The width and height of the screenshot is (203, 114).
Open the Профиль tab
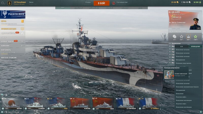click(125, 8)
